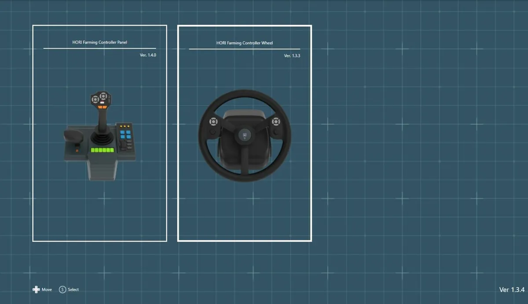528x304 pixels.
Task: Click the center hub button on the steering wheel
Action: coord(244,135)
